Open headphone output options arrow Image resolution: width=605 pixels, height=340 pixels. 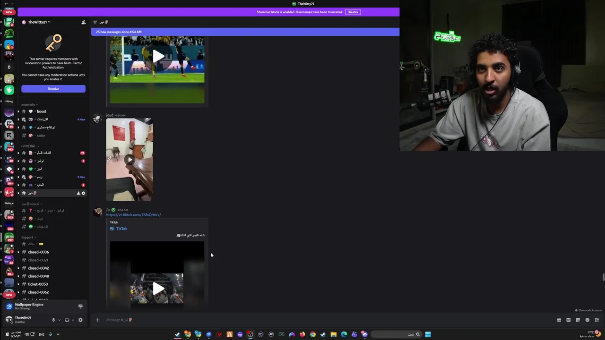tap(73, 320)
